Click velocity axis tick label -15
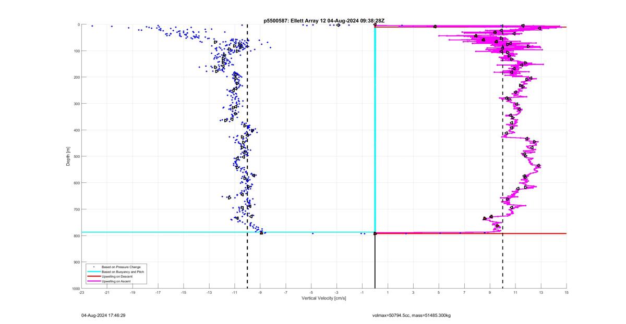 184,293
